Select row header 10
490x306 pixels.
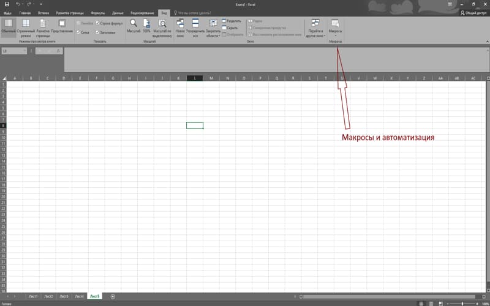click(x=4, y=137)
